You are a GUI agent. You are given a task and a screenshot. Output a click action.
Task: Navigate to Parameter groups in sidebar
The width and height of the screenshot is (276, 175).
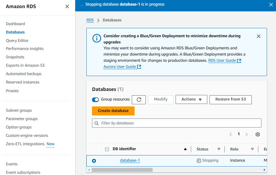(22, 119)
